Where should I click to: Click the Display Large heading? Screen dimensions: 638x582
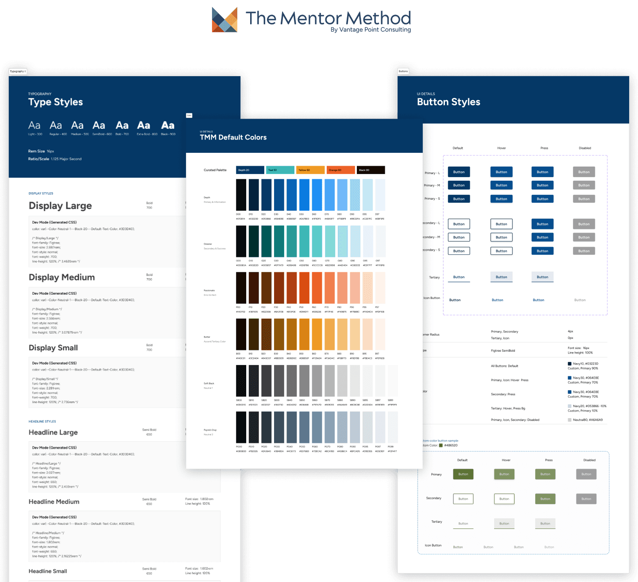(x=60, y=206)
